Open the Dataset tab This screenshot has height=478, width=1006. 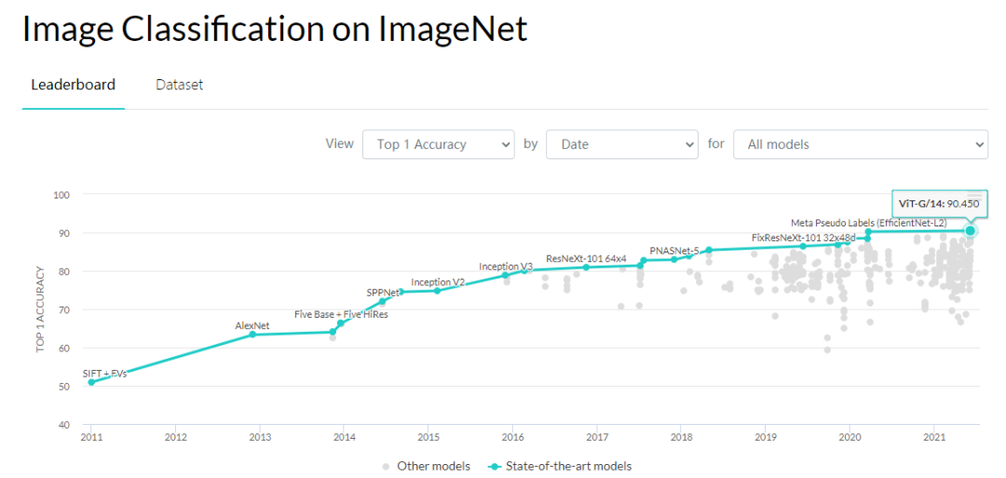(179, 85)
